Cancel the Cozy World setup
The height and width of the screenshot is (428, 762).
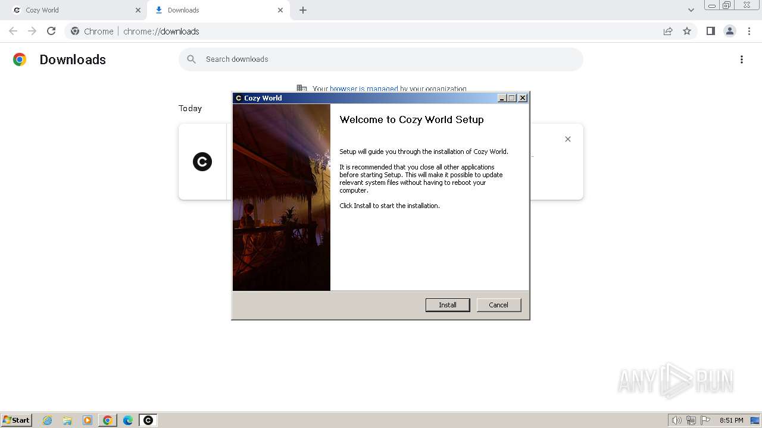click(x=499, y=305)
